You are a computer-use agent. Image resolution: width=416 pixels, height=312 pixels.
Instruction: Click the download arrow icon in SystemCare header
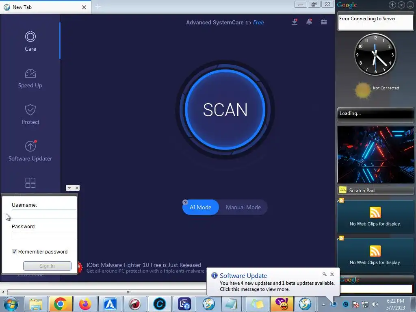(295, 22)
